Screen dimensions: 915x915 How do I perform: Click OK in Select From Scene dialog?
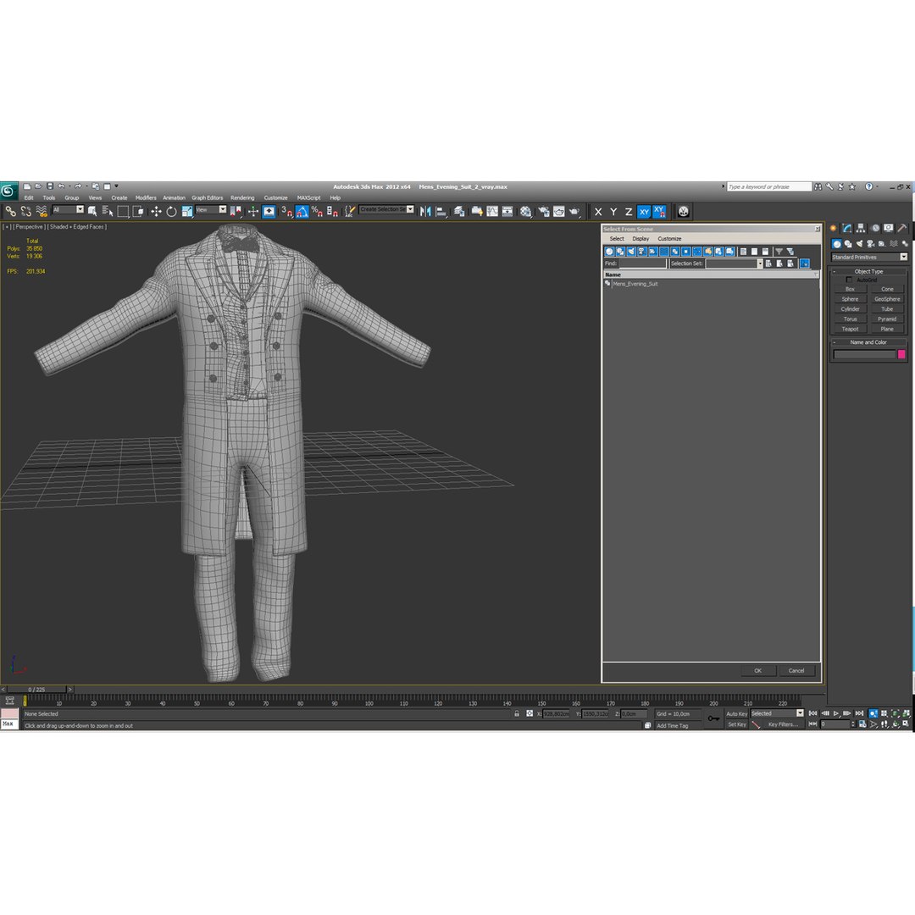click(x=757, y=670)
